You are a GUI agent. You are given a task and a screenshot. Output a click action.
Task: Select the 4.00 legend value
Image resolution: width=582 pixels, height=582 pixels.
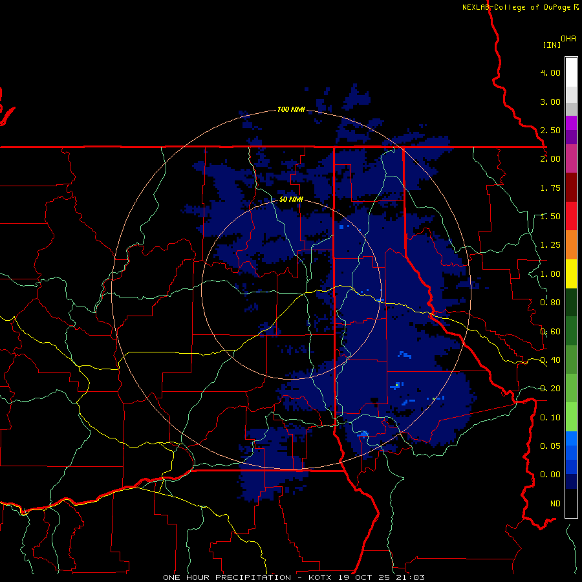(550, 72)
